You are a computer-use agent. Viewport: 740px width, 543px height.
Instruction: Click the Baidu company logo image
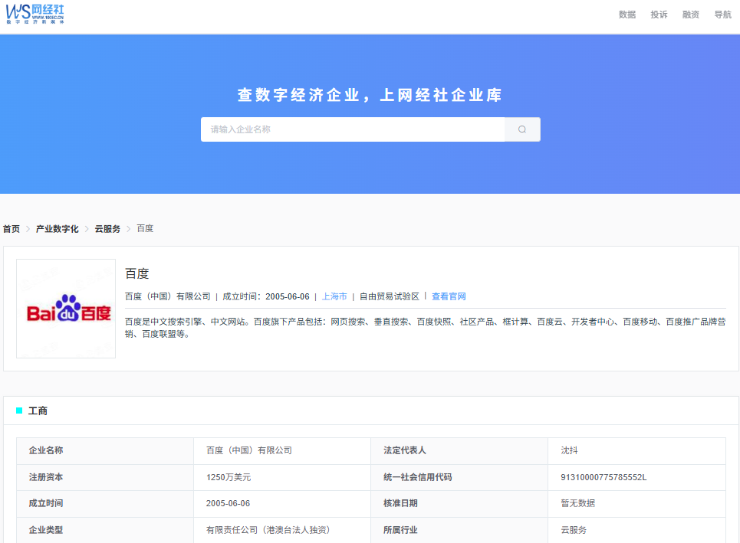66,309
